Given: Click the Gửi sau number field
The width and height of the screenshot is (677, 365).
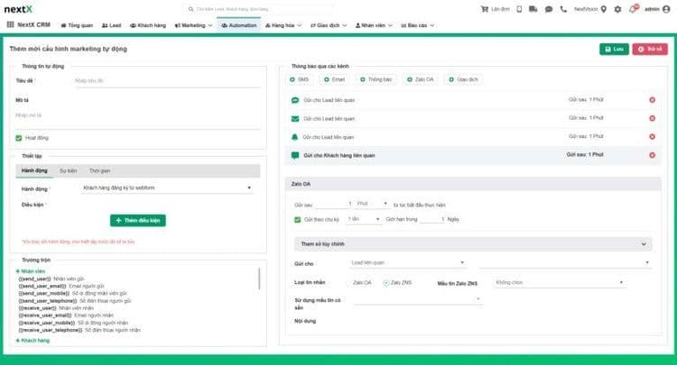Looking at the screenshot, I should [x=335, y=204].
